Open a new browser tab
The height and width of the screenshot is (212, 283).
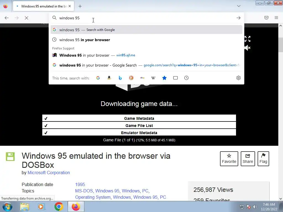80,6
